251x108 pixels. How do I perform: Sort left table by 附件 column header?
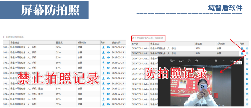click(105, 42)
